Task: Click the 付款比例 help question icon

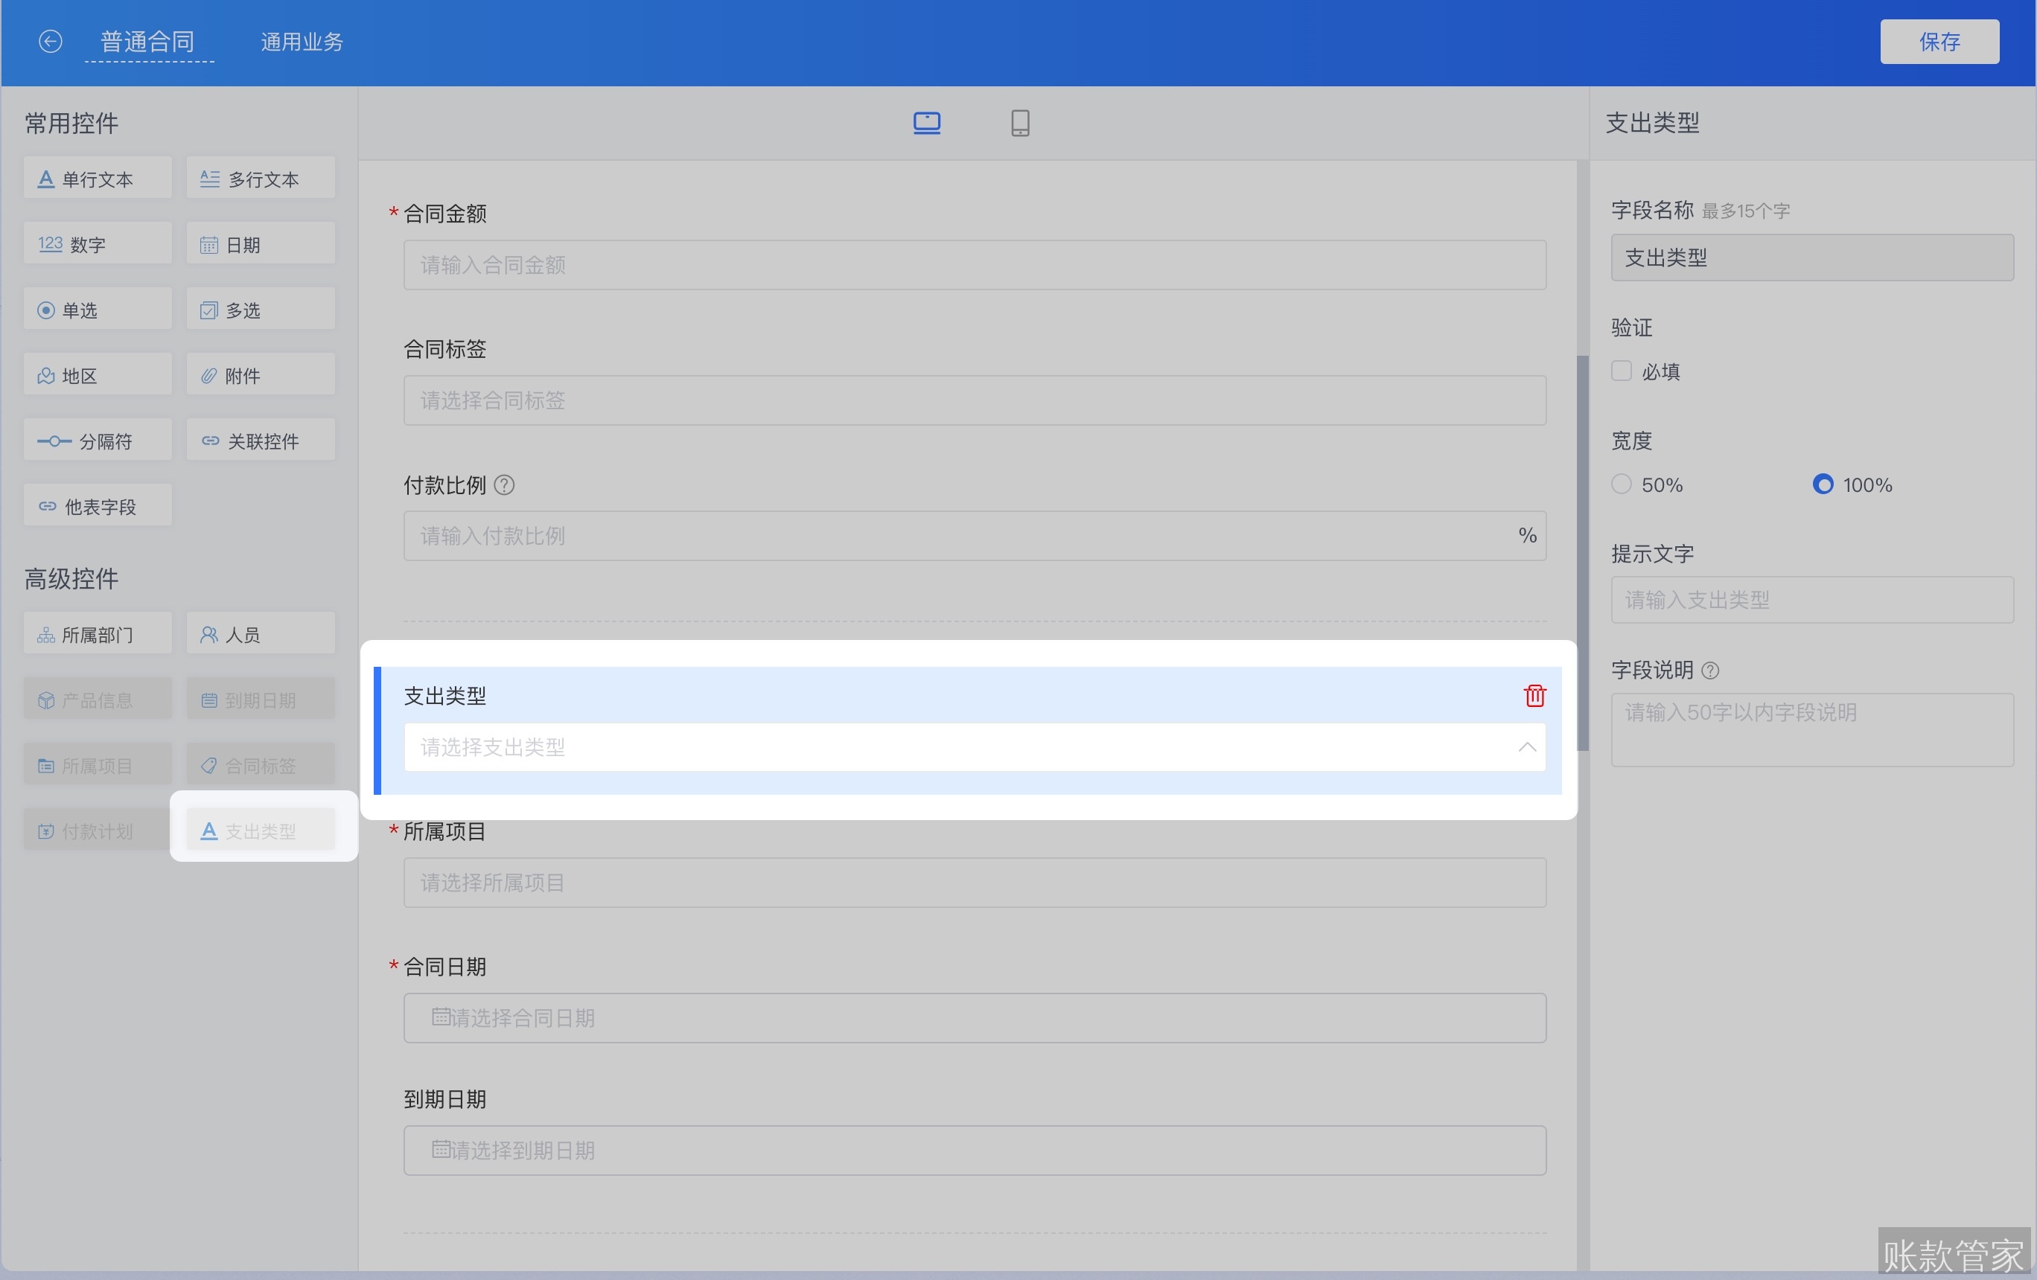Action: pos(504,485)
